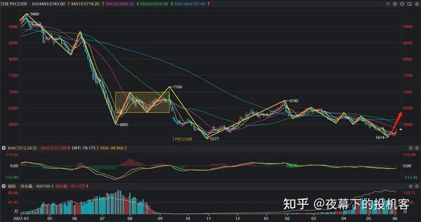Click the 6740 peak price label

point(294,101)
